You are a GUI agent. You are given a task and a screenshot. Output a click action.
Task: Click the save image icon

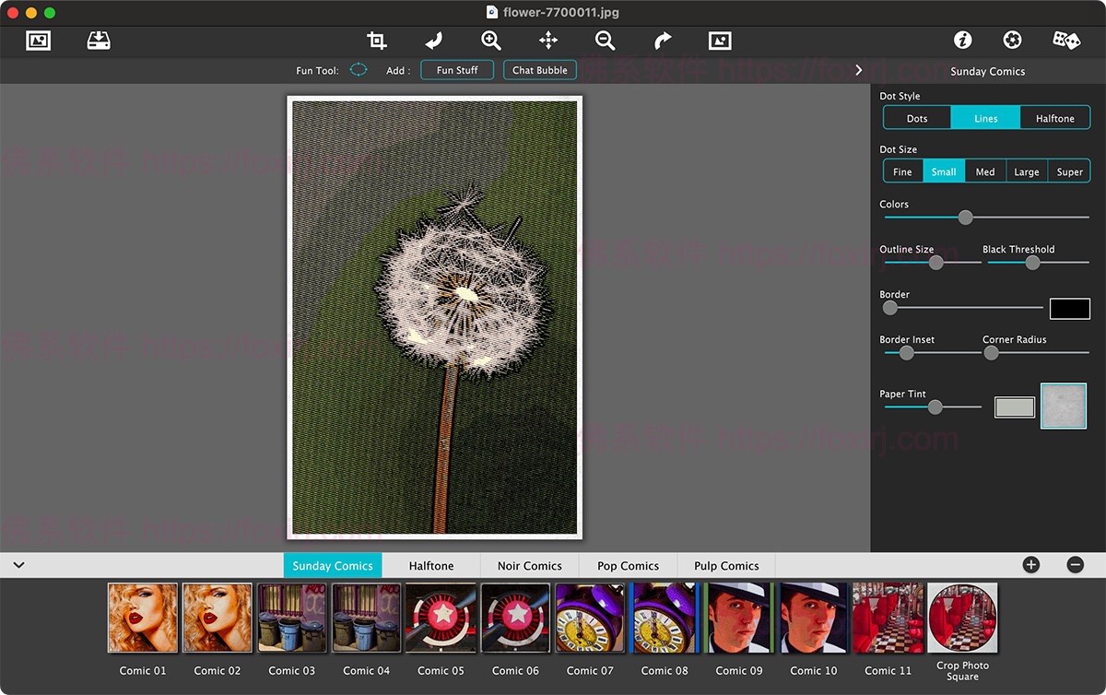tap(99, 41)
